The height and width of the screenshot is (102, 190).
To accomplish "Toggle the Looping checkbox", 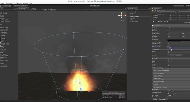I will click(168, 29).
